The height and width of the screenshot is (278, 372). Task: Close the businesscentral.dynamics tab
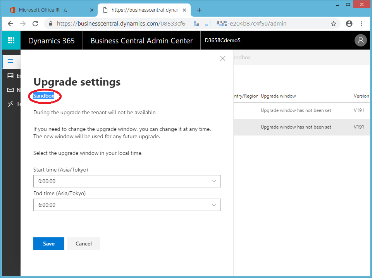click(184, 10)
